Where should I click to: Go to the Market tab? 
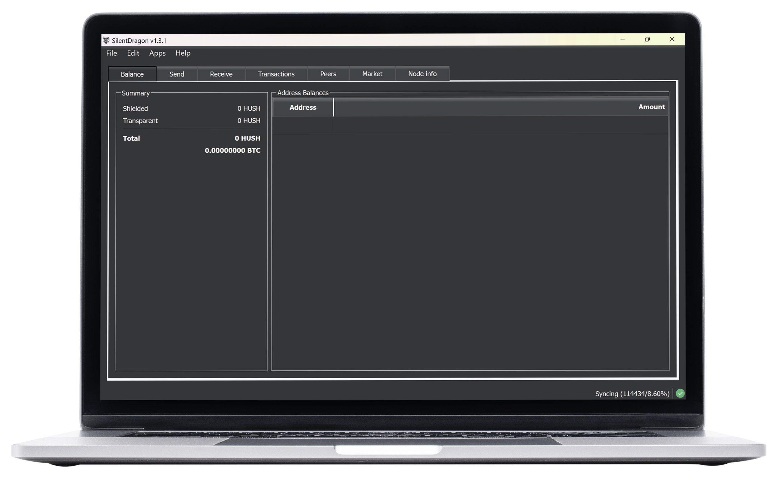[x=372, y=74]
